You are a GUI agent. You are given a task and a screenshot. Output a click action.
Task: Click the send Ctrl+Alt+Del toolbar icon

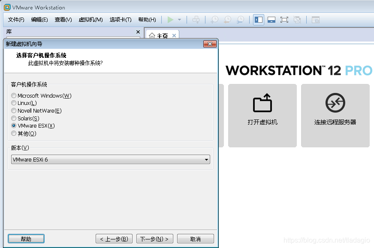(196, 20)
